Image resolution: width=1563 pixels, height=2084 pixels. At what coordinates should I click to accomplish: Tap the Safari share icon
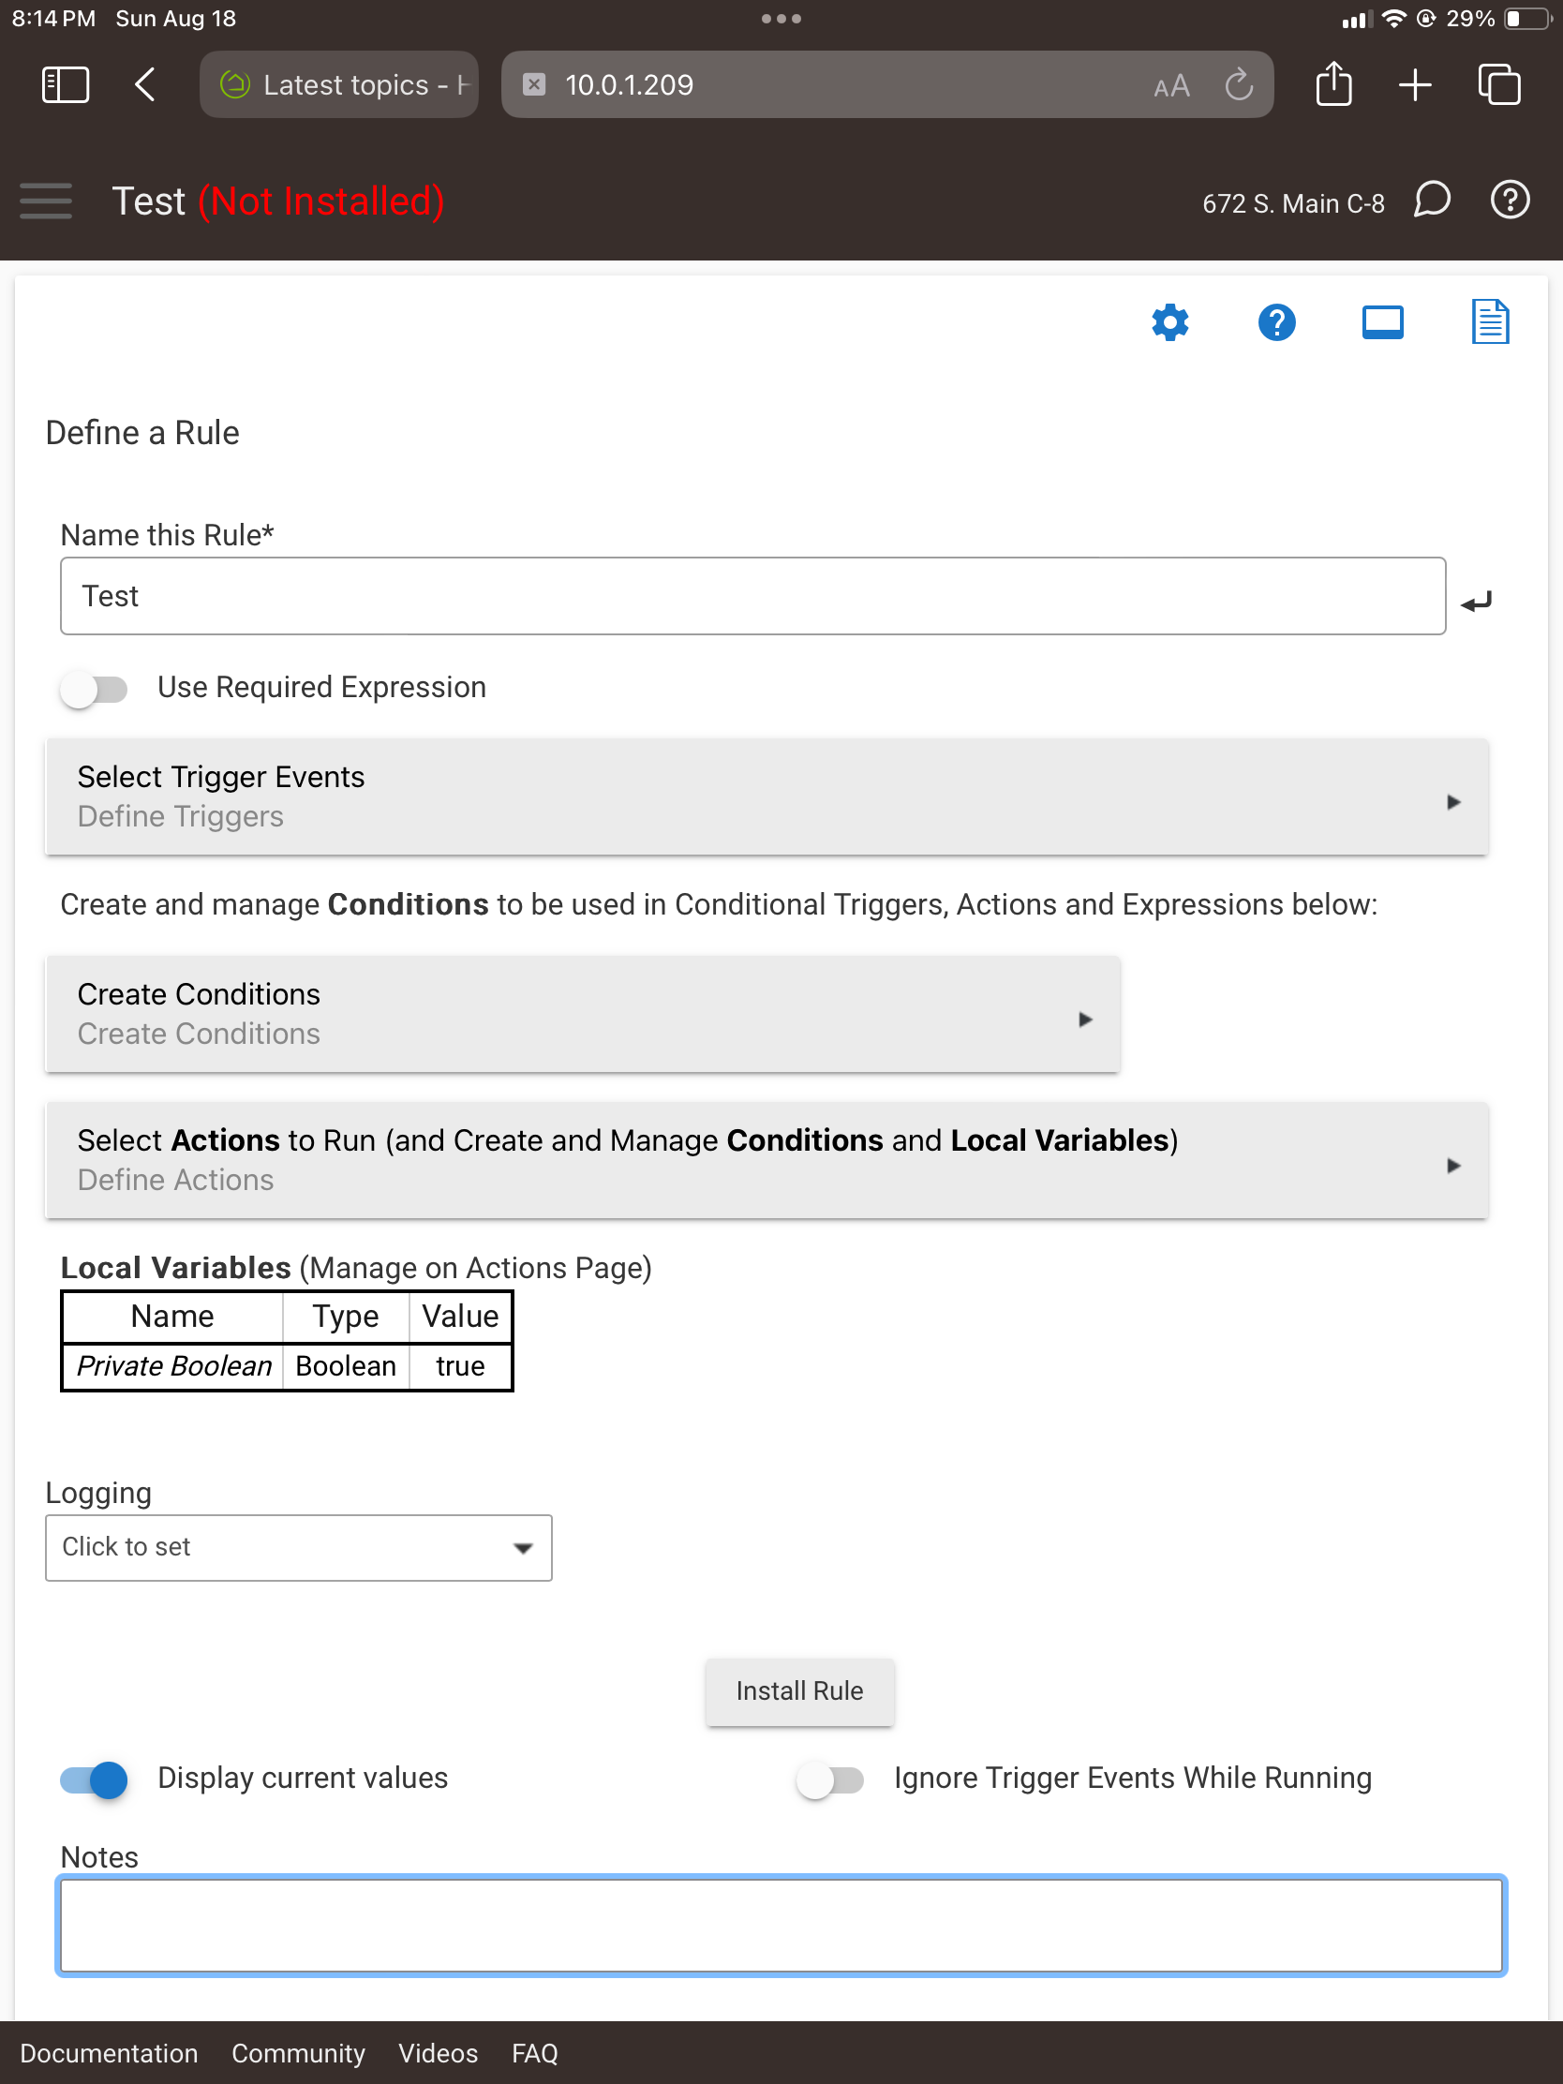click(x=1333, y=84)
